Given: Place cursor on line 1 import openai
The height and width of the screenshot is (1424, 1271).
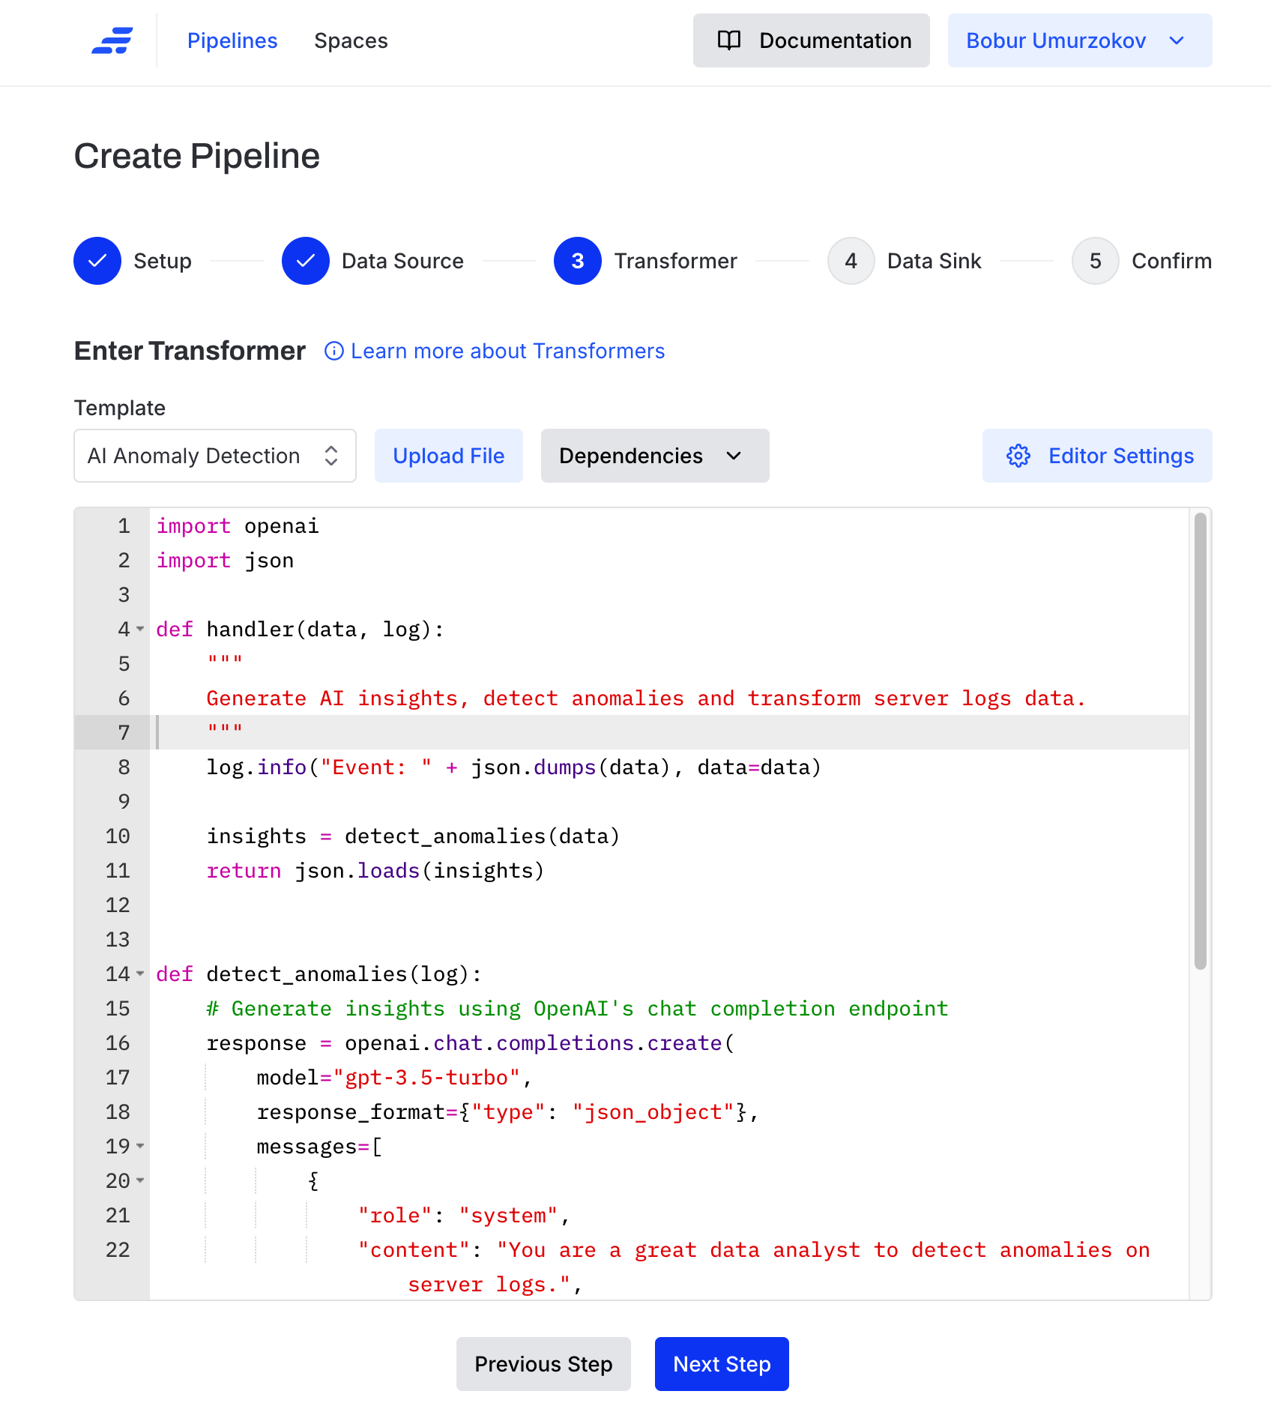Looking at the screenshot, I should coord(238,526).
